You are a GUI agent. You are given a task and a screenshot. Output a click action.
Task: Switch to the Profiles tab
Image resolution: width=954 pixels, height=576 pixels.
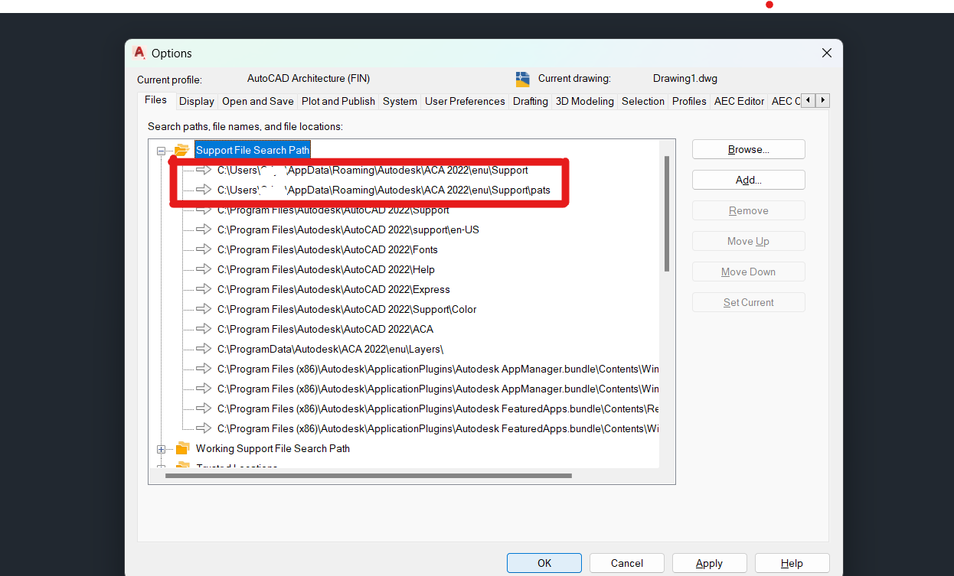point(689,101)
